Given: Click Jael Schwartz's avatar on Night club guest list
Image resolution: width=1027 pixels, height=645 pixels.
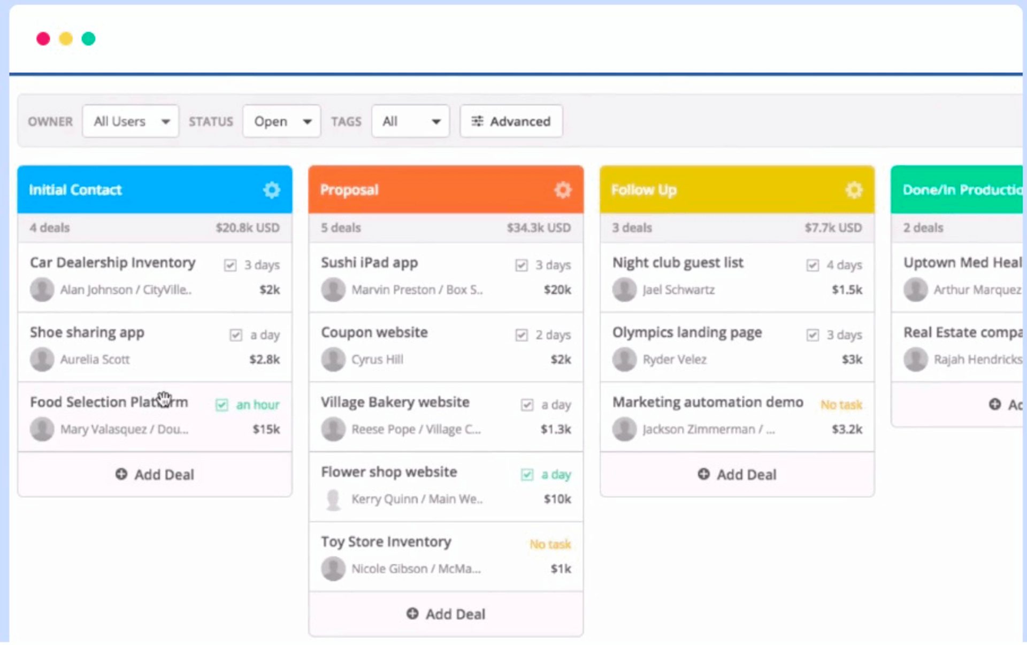Looking at the screenshot, I should (624, 290).
